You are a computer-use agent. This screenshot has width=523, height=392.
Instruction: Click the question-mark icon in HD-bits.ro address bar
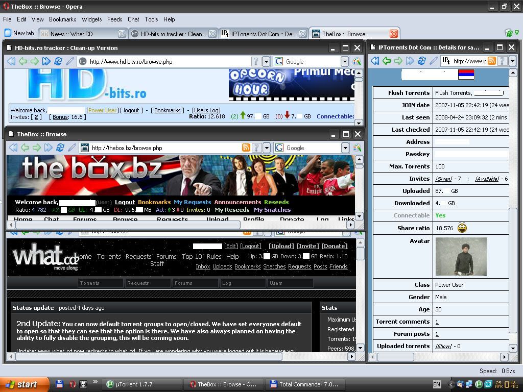256,61
